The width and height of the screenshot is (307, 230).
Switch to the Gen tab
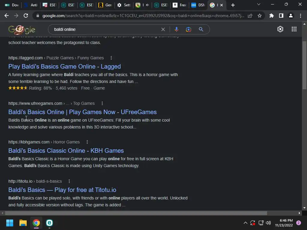[x=105, y=5]
